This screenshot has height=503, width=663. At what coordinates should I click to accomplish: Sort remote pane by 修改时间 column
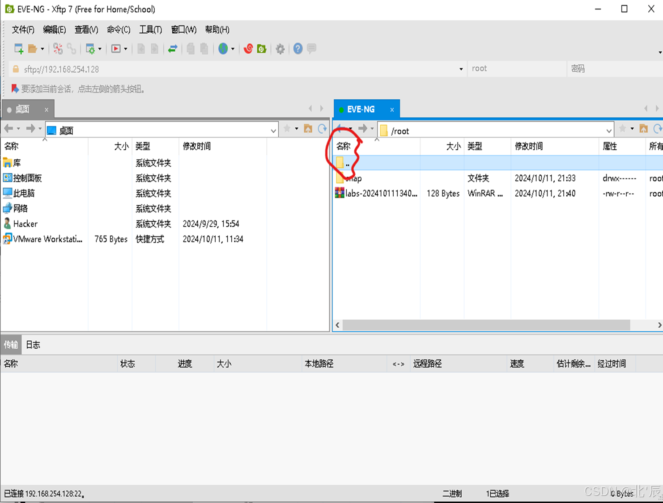[x=554, y=146]
